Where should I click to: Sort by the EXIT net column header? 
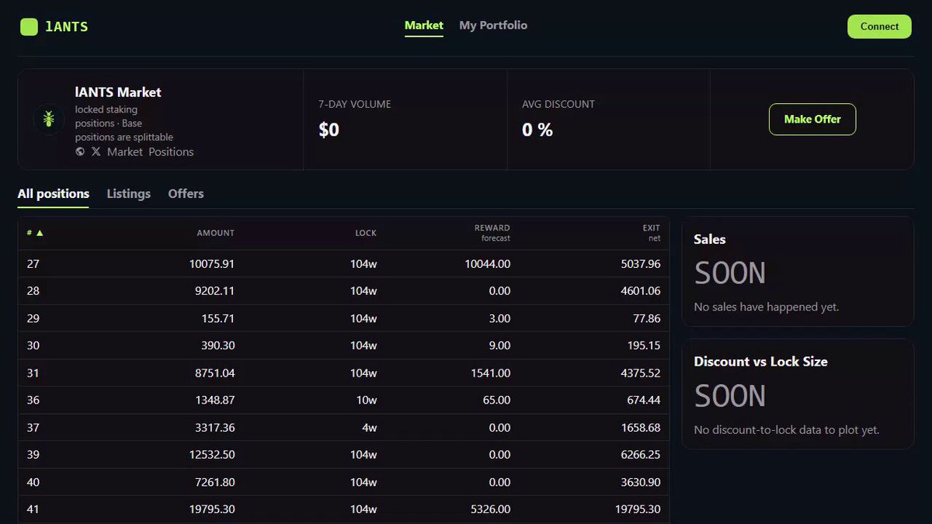point(652,233)
